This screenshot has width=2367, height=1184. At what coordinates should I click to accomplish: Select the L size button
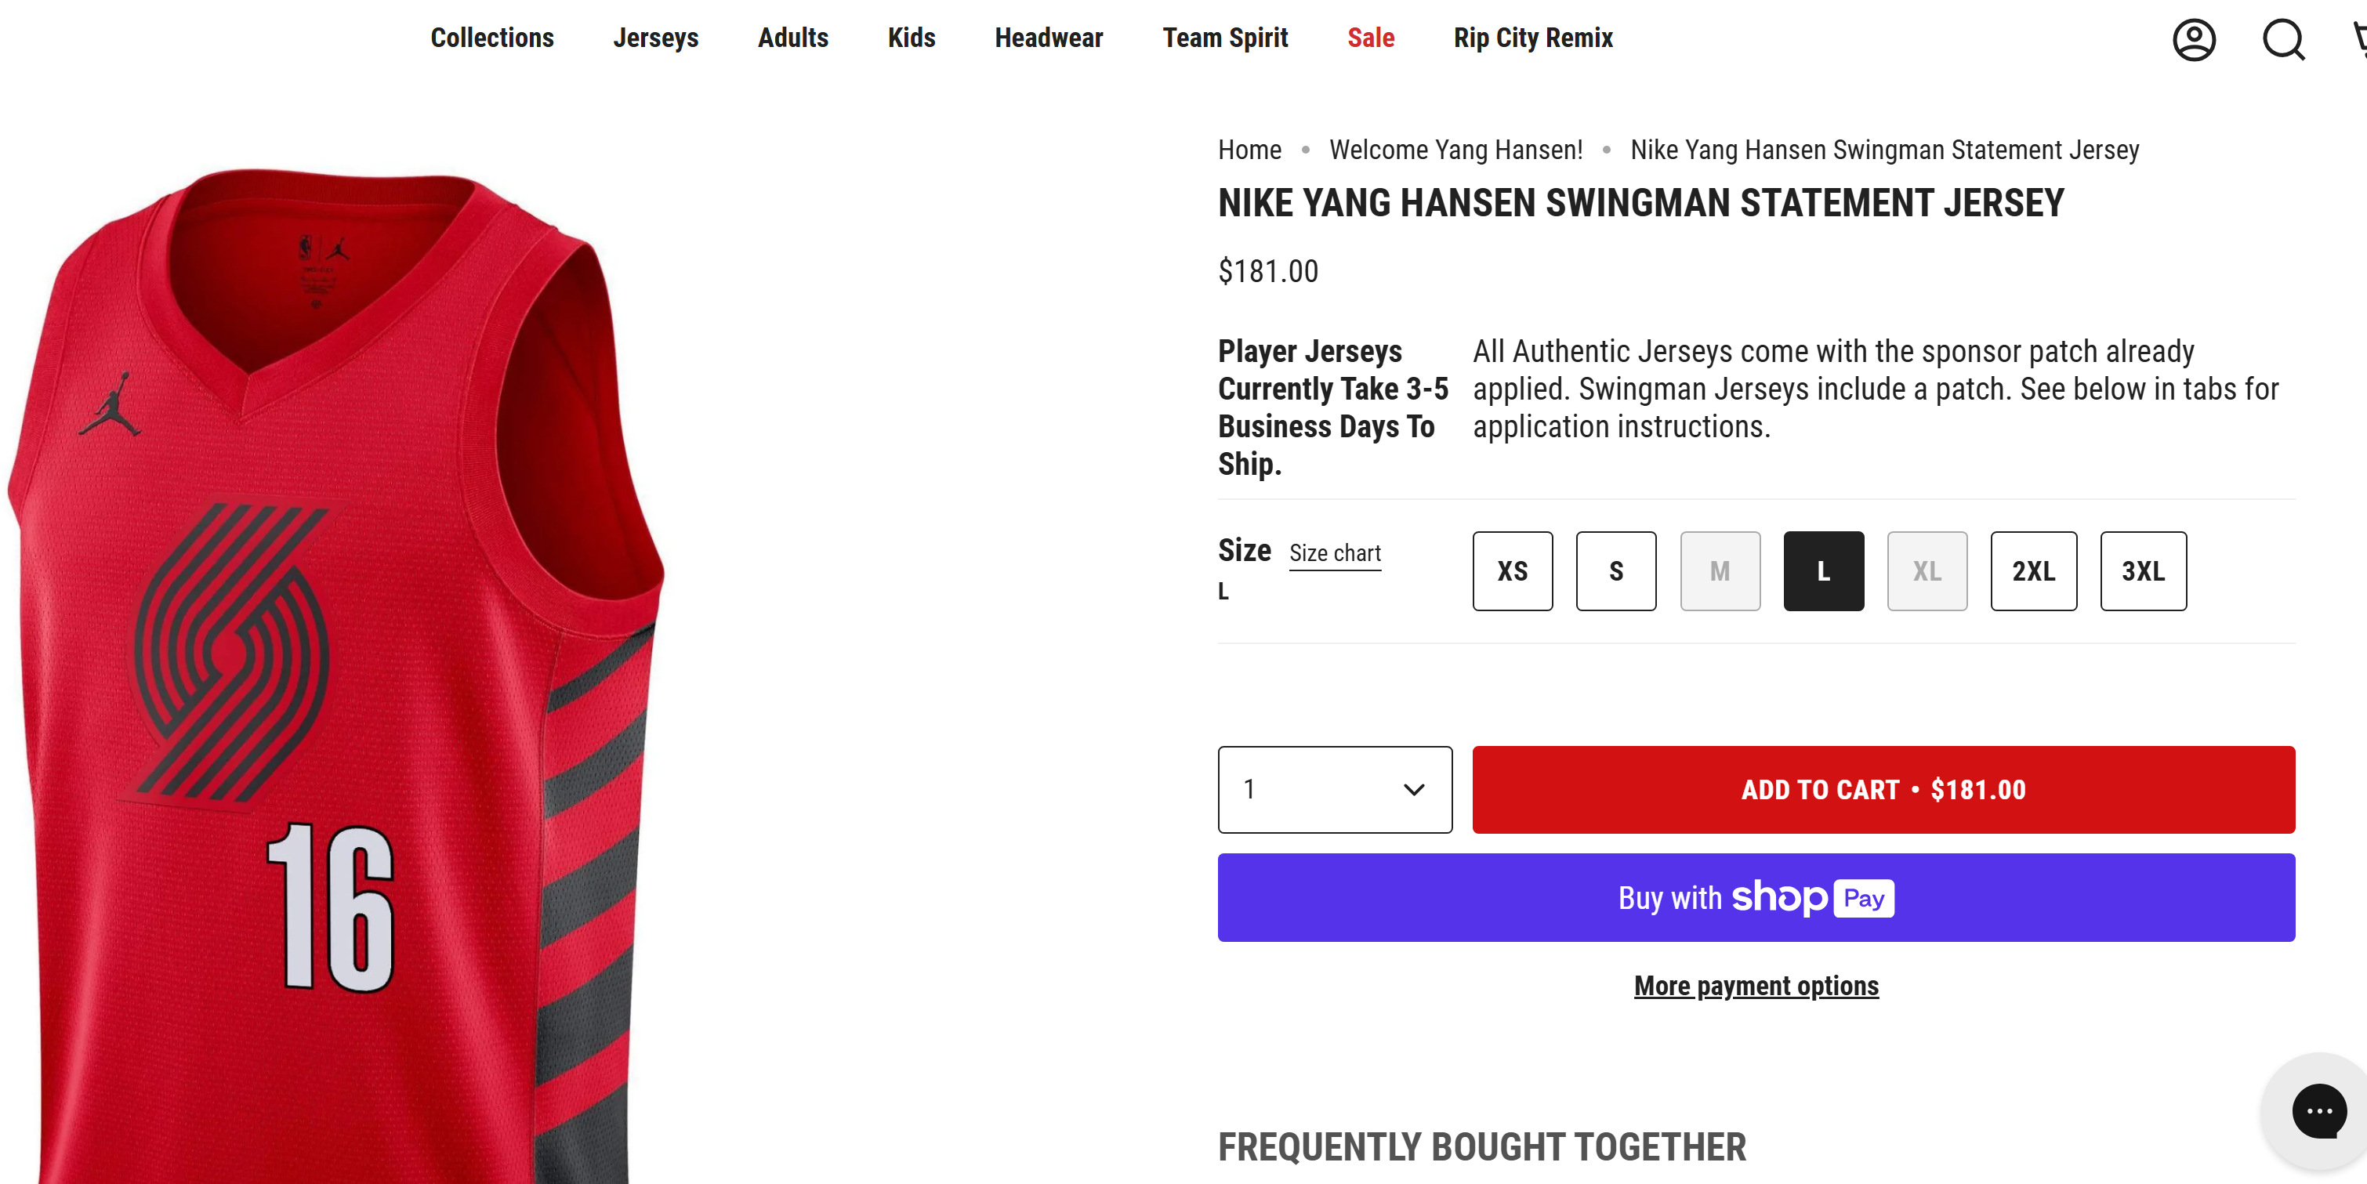[x=1823, y=570]
